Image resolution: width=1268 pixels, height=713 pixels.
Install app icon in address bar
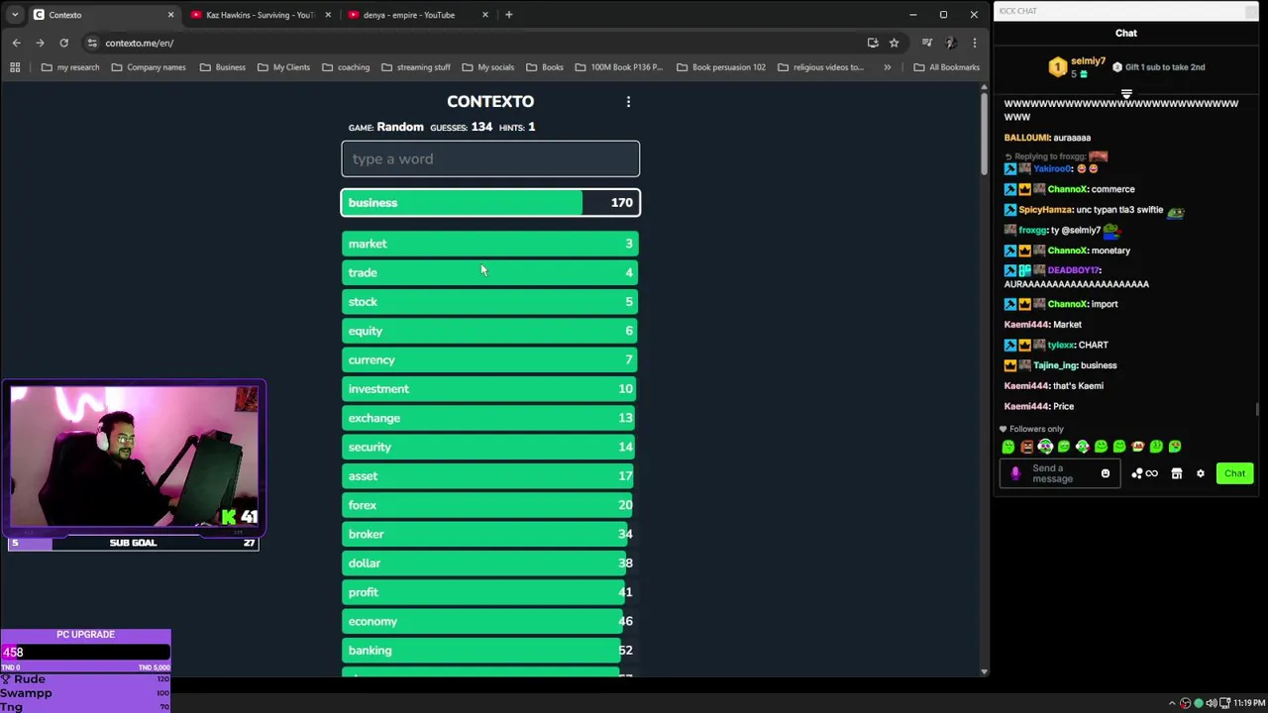(x=873, y=43)
